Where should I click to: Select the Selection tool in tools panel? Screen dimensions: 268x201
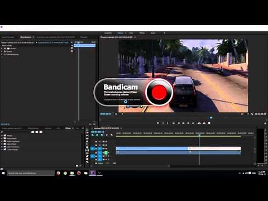87,130
